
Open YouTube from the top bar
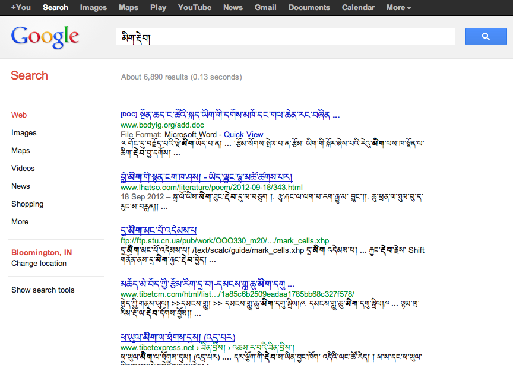point(195,8)
